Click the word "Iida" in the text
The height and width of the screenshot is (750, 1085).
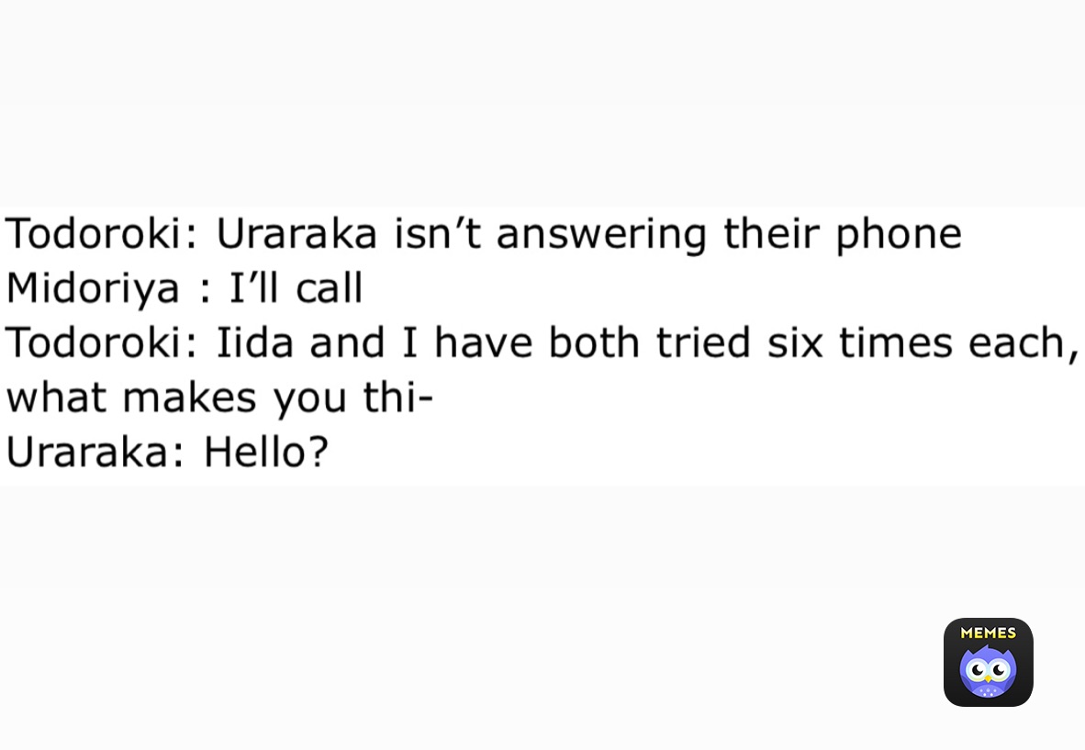tap(255, 342)
